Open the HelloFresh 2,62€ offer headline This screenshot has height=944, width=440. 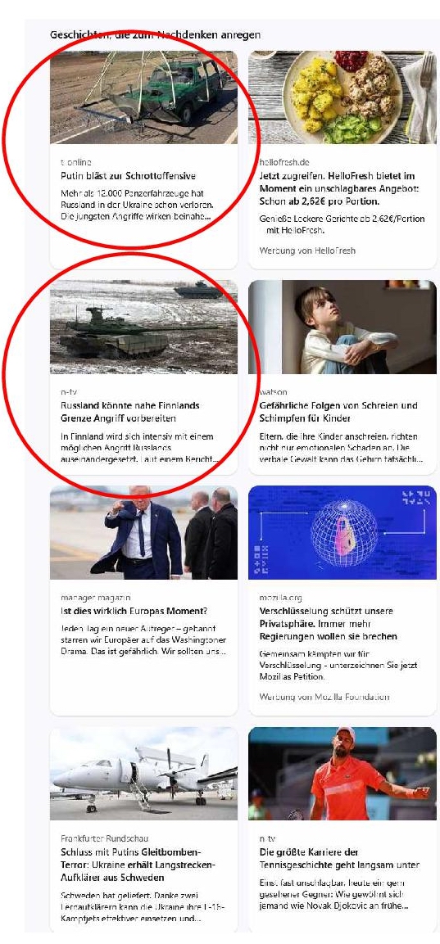(x=338, y=188)
